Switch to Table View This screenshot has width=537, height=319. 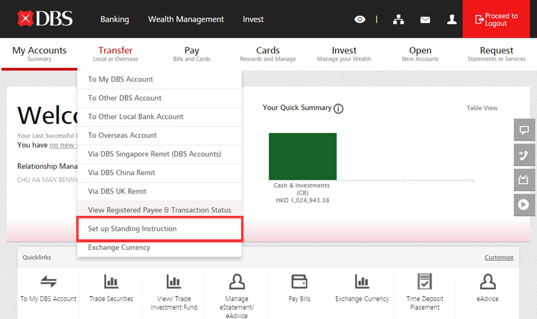(482, 108)
